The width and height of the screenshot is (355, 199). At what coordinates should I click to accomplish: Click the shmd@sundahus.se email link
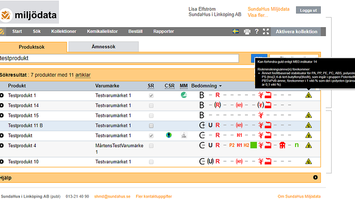[112, 196]
